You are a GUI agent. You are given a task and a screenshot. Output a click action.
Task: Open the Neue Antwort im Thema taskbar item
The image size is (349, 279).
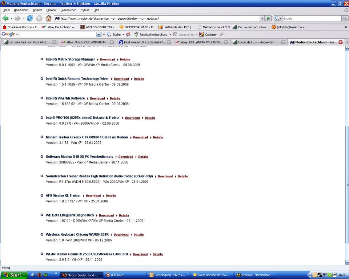pos(213,275)
